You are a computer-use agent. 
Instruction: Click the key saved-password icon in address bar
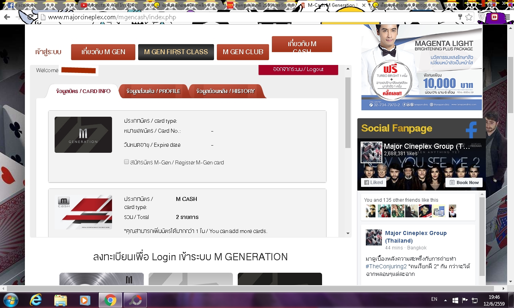[460, 17]
